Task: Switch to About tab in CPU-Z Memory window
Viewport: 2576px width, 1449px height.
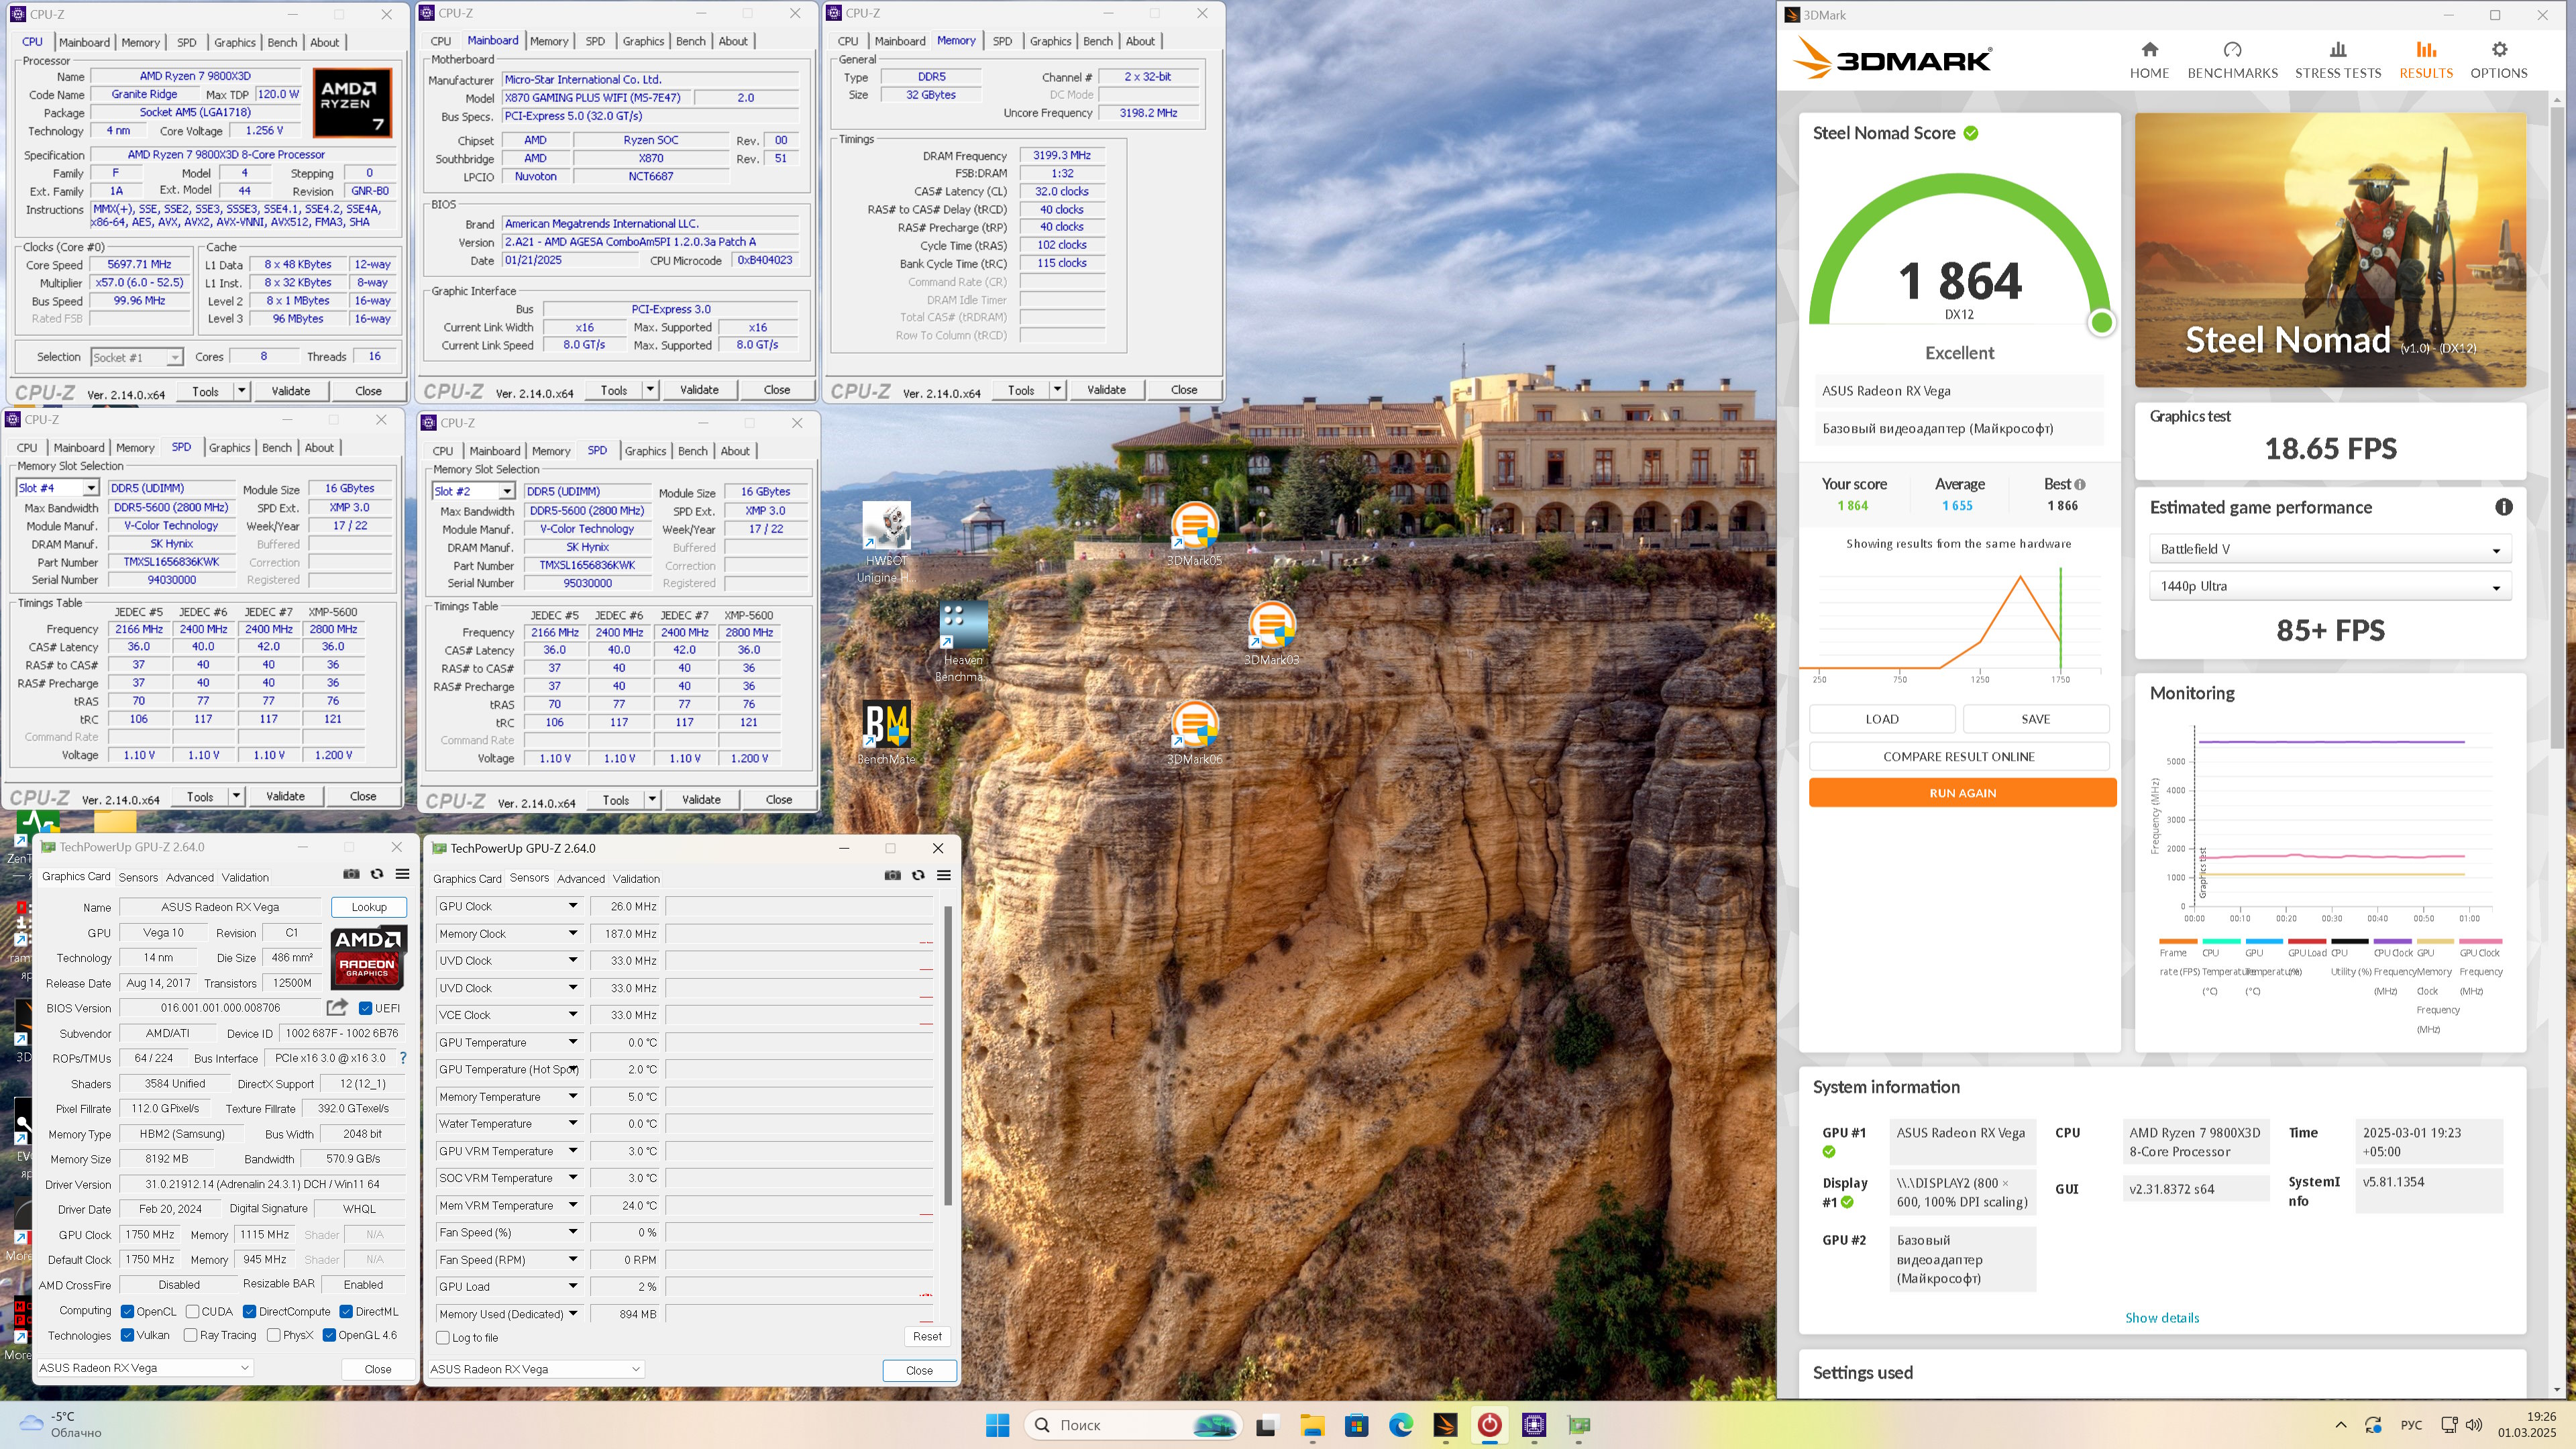Action: pyautogui.click(x=1140, y=41)
